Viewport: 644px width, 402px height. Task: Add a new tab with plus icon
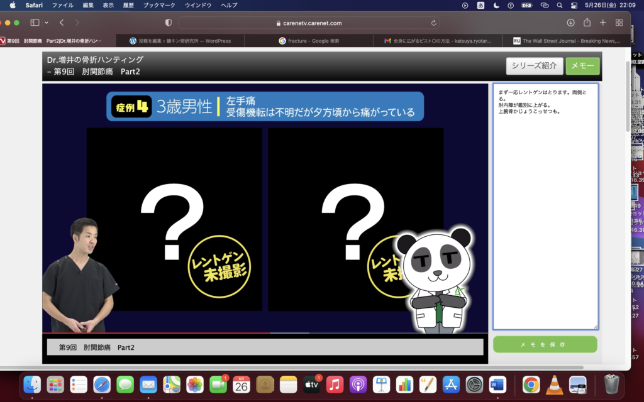point(603,23)
